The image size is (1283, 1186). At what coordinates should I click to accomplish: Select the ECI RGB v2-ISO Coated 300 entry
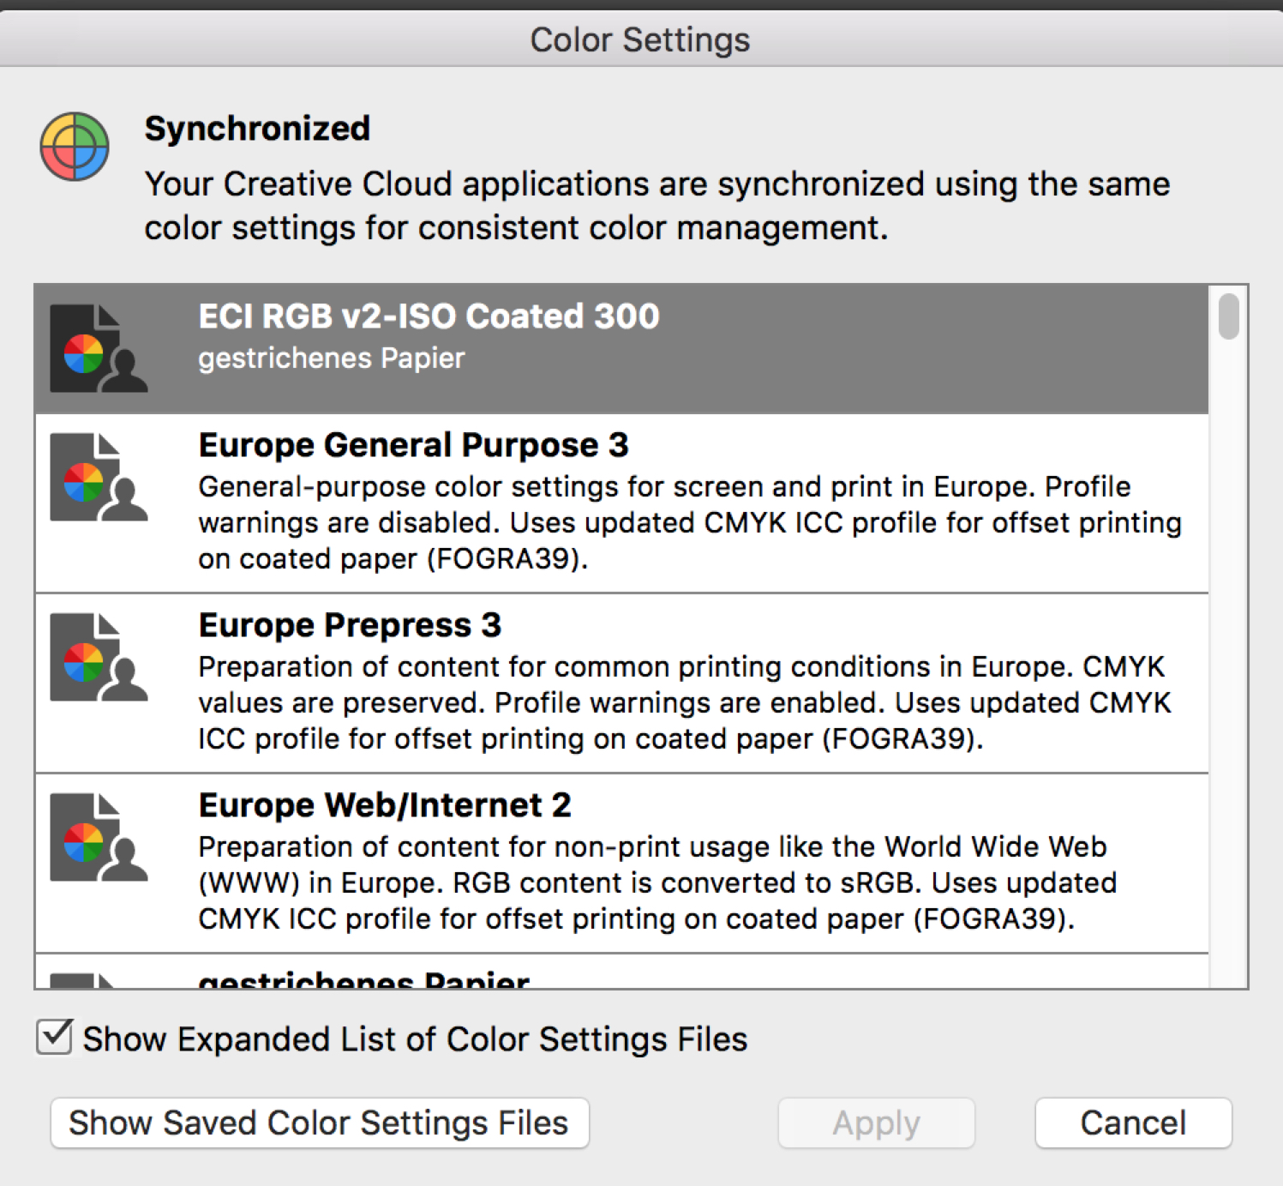(x=429, y=316)
